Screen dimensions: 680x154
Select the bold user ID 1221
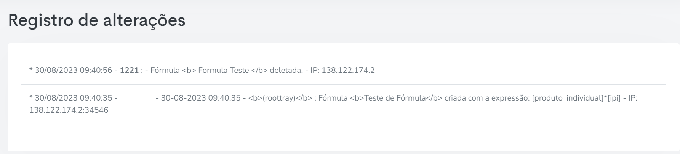click(129, 71)
